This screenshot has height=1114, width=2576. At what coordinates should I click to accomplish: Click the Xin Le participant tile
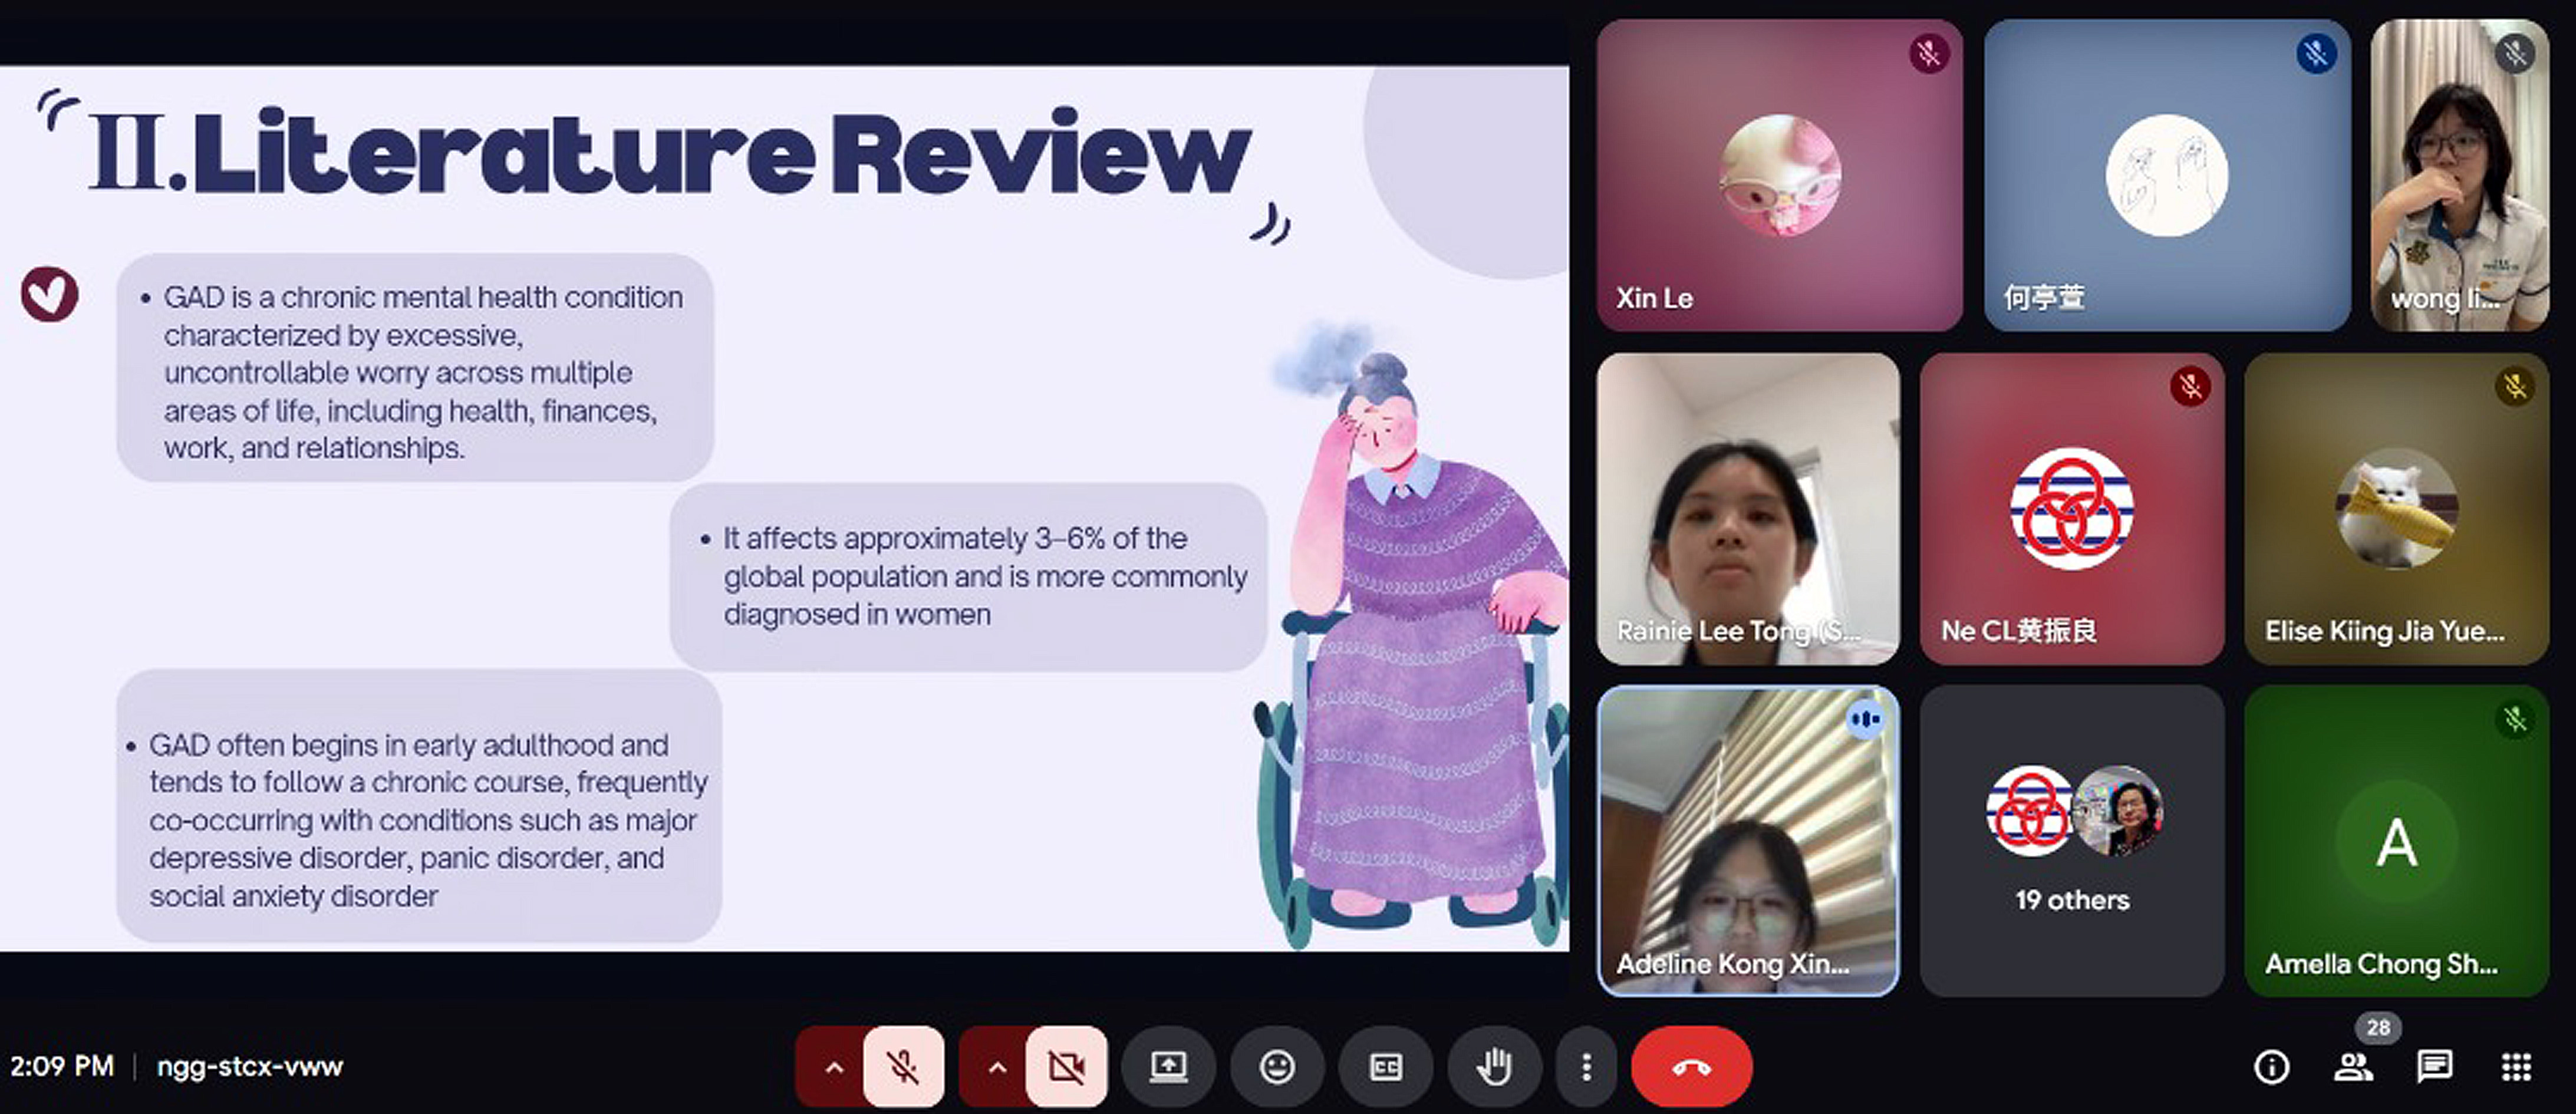coord(1779,175)
